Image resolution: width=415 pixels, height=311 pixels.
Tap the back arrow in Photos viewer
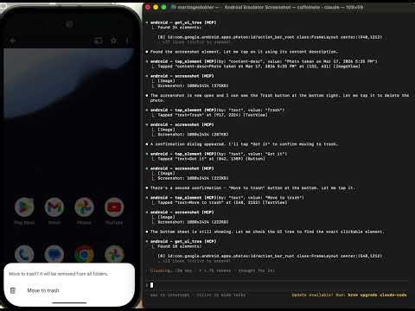pyautogui.click(x=12, y=41)
